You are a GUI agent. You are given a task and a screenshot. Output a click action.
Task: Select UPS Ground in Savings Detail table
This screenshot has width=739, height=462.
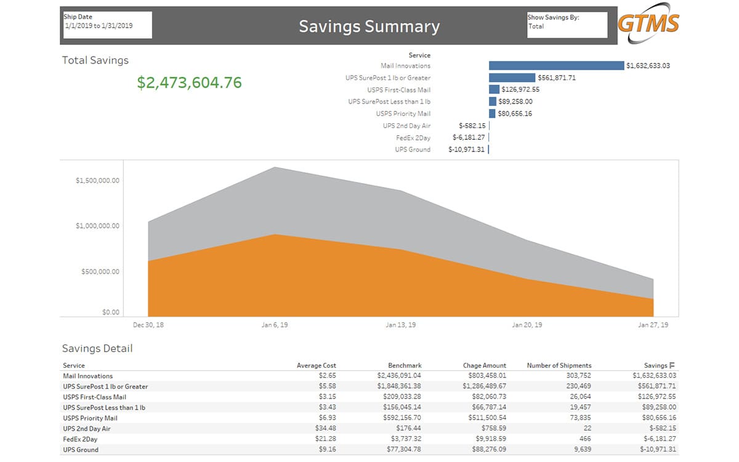point(369,450)
